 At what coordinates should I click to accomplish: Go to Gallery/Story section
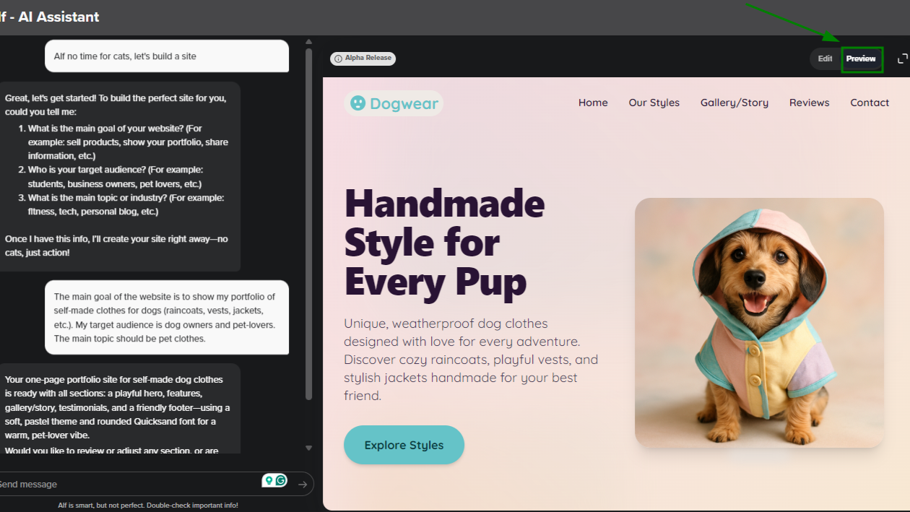[x=734, y=103]
